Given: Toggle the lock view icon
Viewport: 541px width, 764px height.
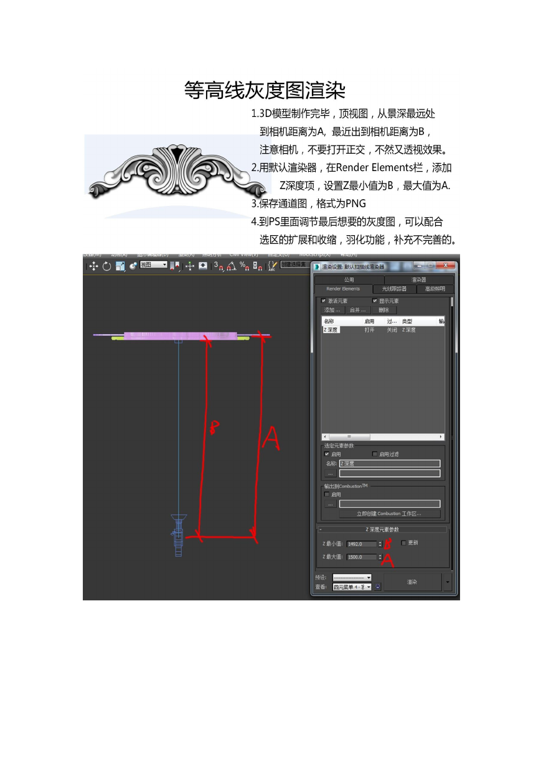Looking at the screenshot, I should 377,587.
